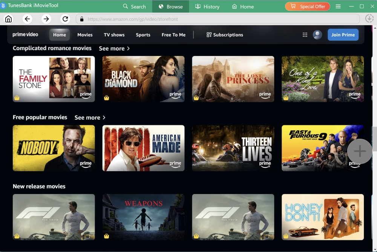The width and height of the screenshot is (377, 252).
Task: Click the Special Offer button
Action: (x=307, y=6)
